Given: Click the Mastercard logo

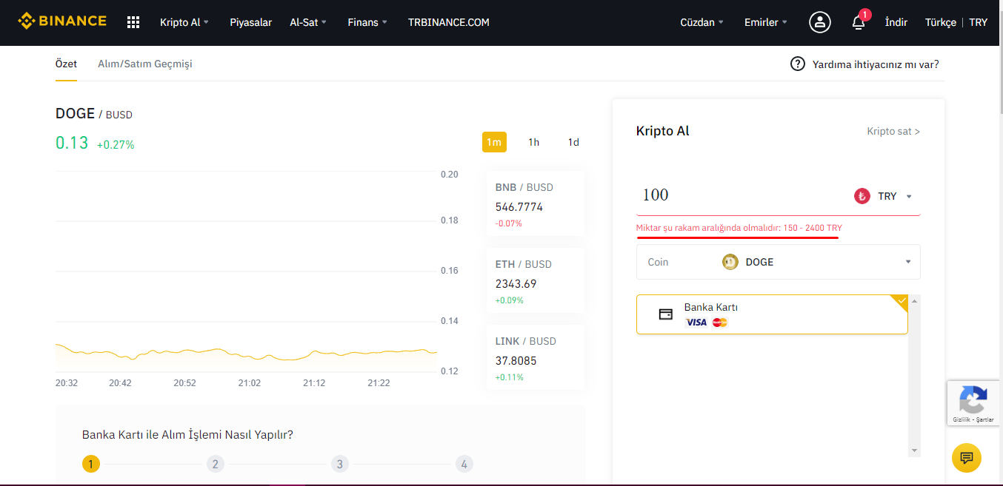Looking at the screenshot, I should (720, 323).
